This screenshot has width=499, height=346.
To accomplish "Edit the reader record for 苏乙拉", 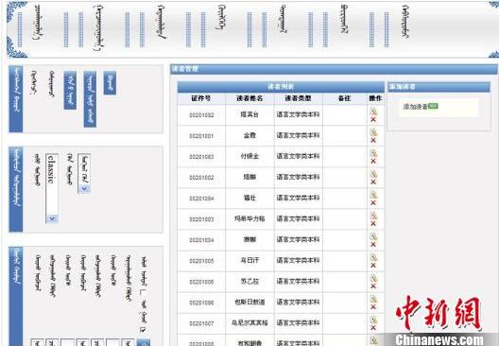I will pyautogui.click(x=373, y=278).
